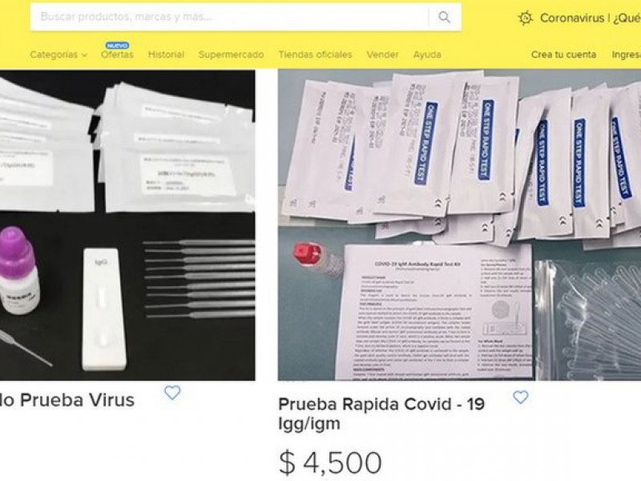Open the Ayuda menu item
The width and height of the screenshot is (641, 481).
pyautogui.click(x=427, y=55)
